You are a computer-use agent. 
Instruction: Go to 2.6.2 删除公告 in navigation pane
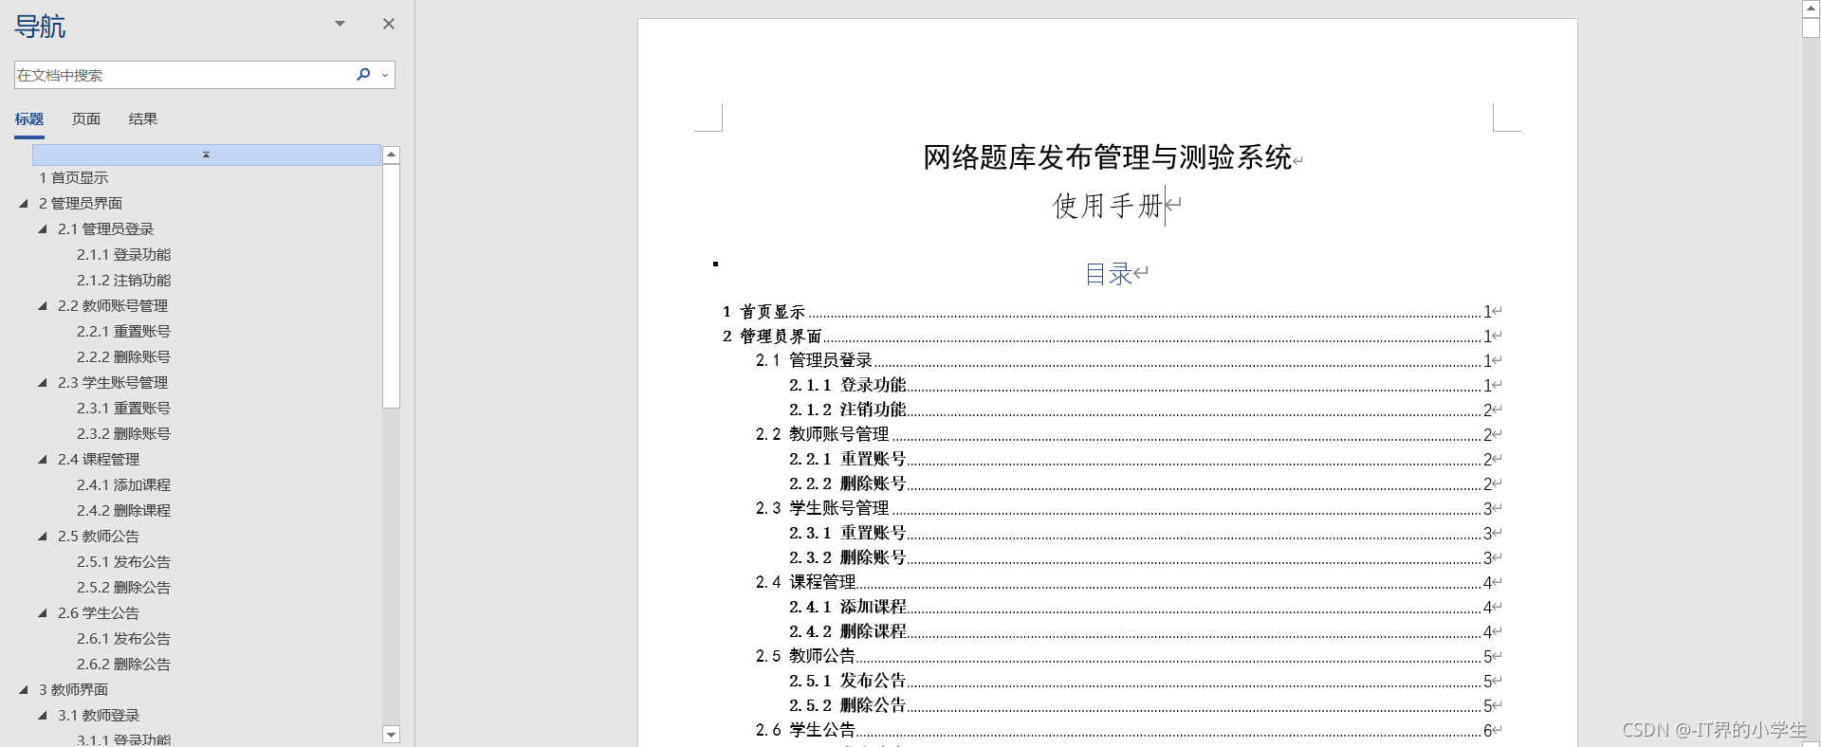(124, 664)
